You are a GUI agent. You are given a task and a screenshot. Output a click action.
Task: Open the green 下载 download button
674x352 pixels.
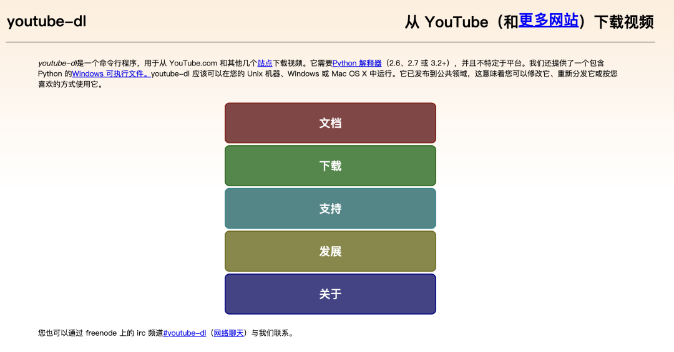pos(330,166)
